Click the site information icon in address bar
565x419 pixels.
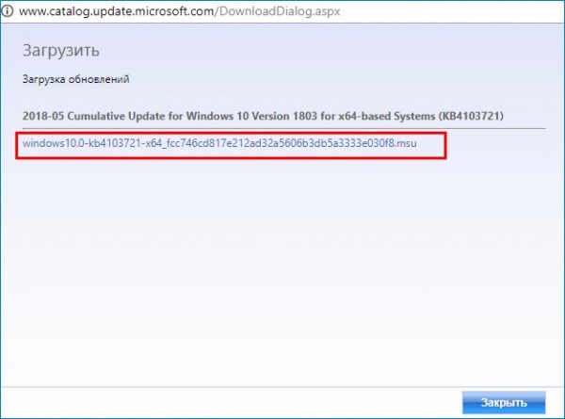point(7,10)
